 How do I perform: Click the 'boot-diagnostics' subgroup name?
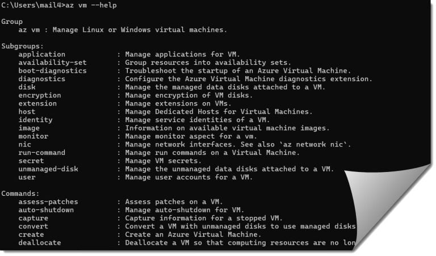point(52,70)
